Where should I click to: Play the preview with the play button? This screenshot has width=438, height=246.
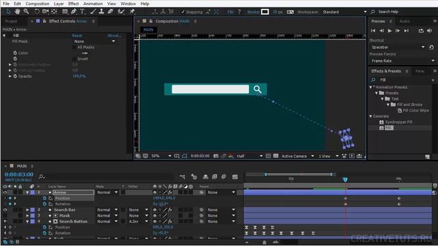[x=389, y=31]
